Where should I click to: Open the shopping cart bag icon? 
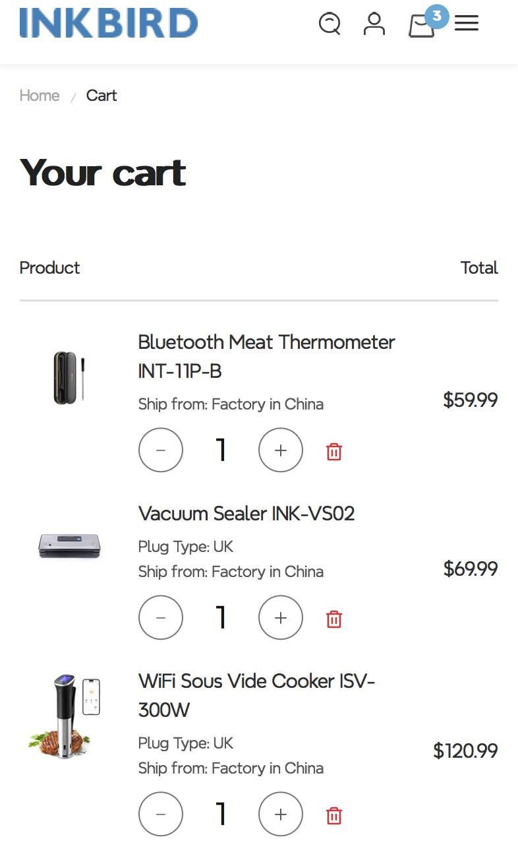pos(422,26)
